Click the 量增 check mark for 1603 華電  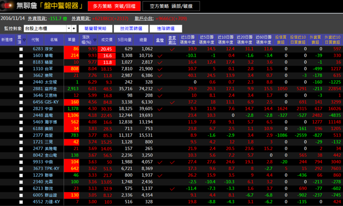pyautogui.click(x=160, y=56)
